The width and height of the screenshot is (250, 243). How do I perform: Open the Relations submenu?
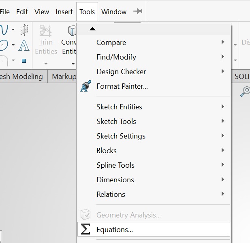[x=154, y=194]
